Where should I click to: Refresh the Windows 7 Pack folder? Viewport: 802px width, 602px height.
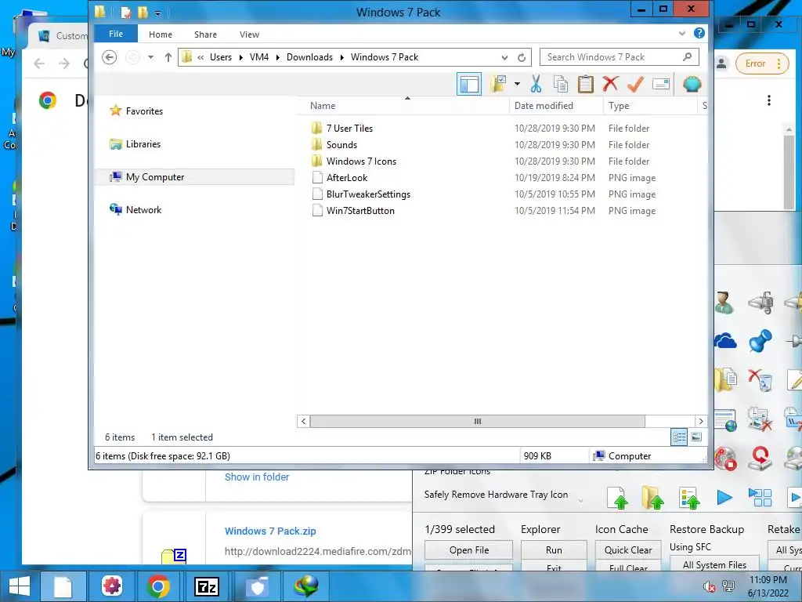[522, 57]
